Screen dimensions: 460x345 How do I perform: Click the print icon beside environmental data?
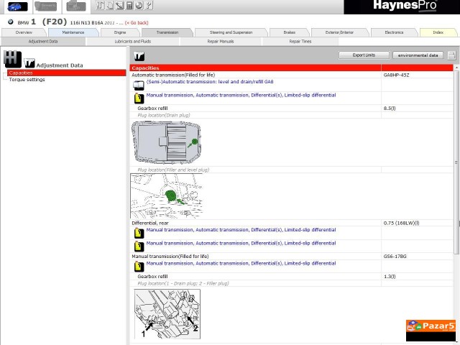[x=451, y=55]
